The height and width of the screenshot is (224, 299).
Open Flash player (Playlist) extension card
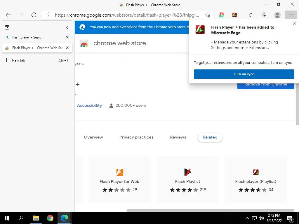tap(256, 180)
